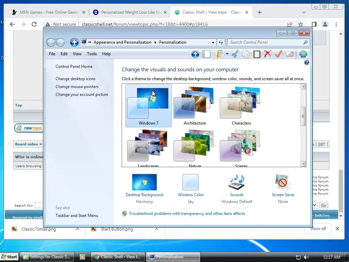Click the Copy toolbar icon

(x=246, y=54)
